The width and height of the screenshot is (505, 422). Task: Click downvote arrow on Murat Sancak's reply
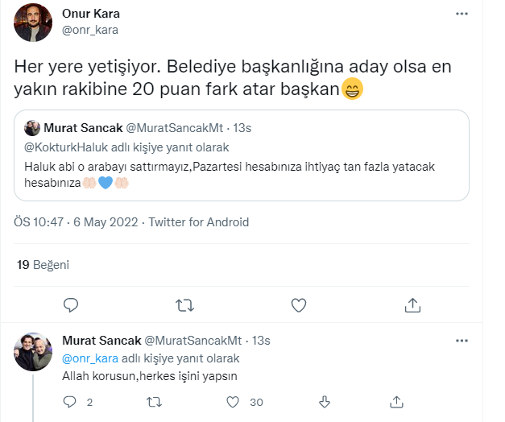pyautogui.click(x=325, y=401)
